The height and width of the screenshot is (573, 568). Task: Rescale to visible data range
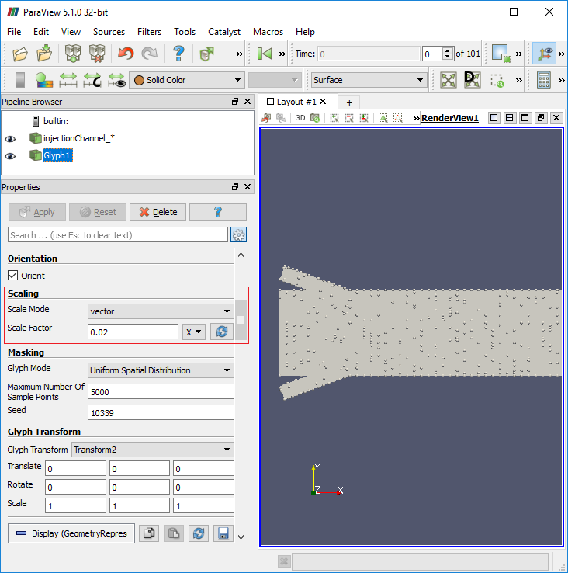(x=116, y=80)
